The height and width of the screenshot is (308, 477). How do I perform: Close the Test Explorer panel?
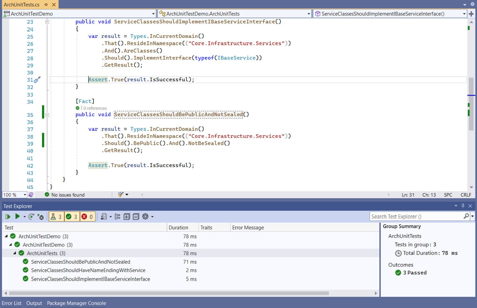[x=470, y=206]
